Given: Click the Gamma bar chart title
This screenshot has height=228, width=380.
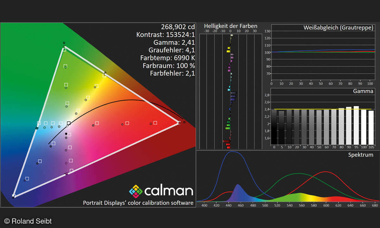Looking at the screenshot, I should point(363,91).
